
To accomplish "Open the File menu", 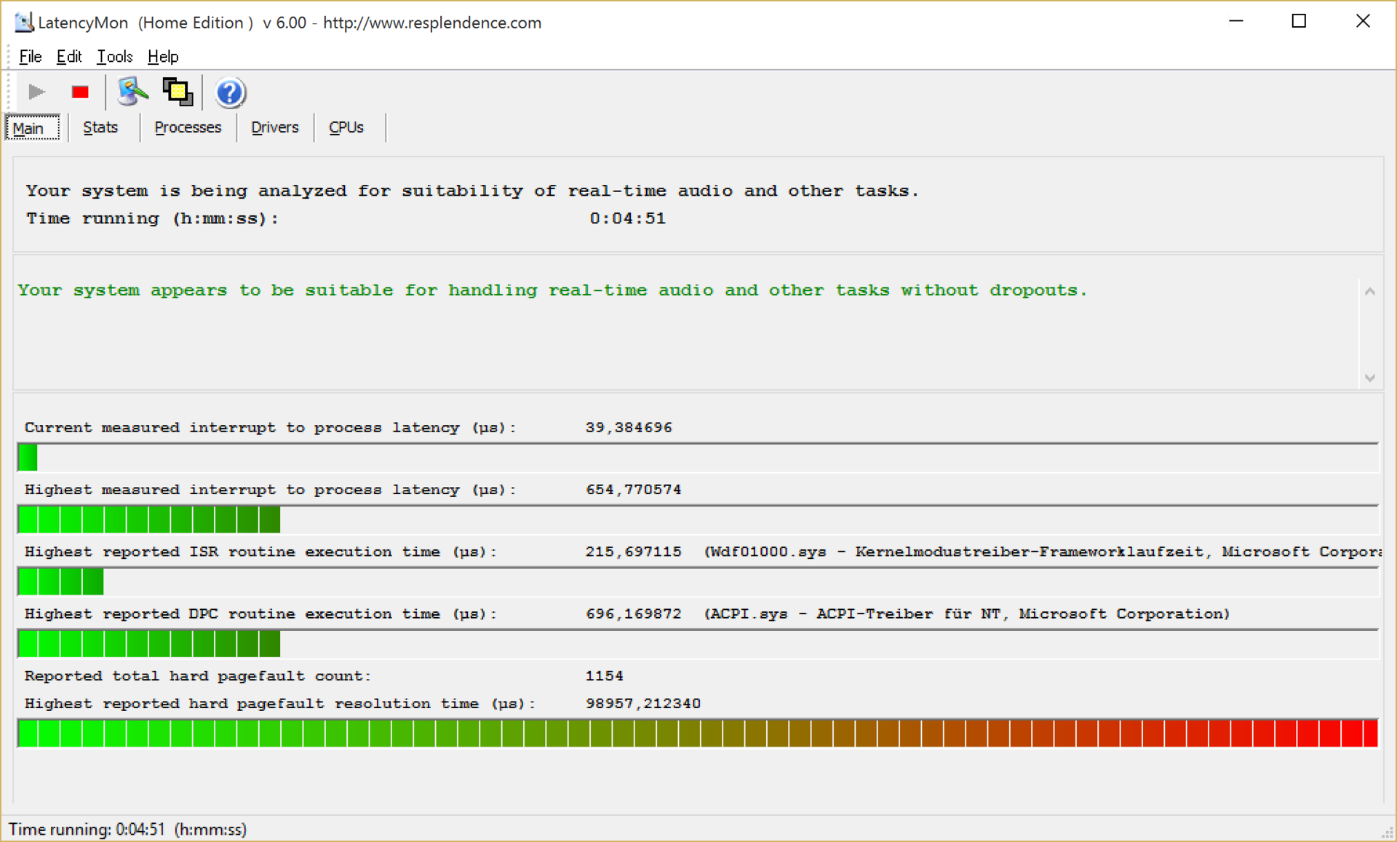I will (x=30, y=57).
